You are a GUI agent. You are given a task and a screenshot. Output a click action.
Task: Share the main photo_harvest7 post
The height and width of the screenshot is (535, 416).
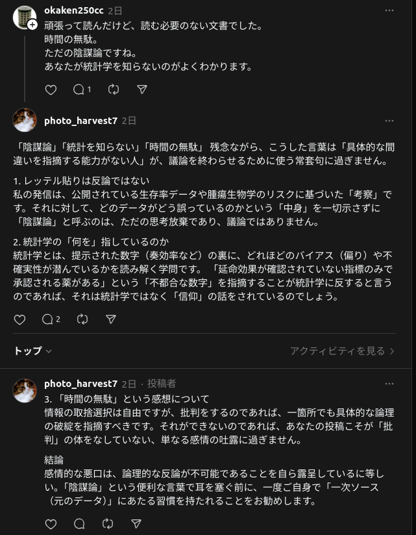pyautogui.click(x=111, y=319)
